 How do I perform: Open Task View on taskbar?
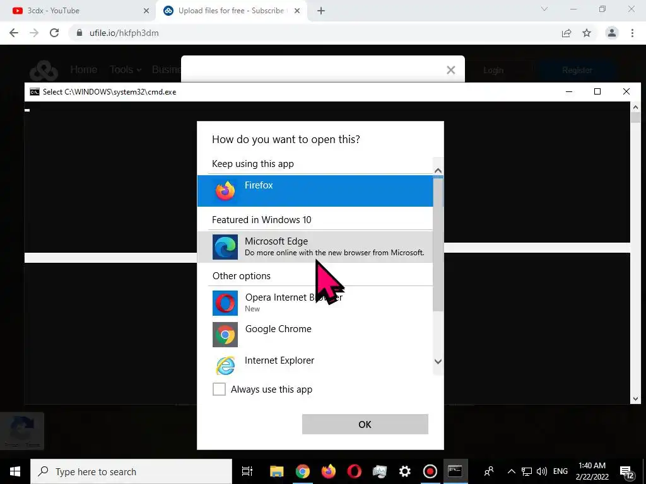click(x=247, y=471)
